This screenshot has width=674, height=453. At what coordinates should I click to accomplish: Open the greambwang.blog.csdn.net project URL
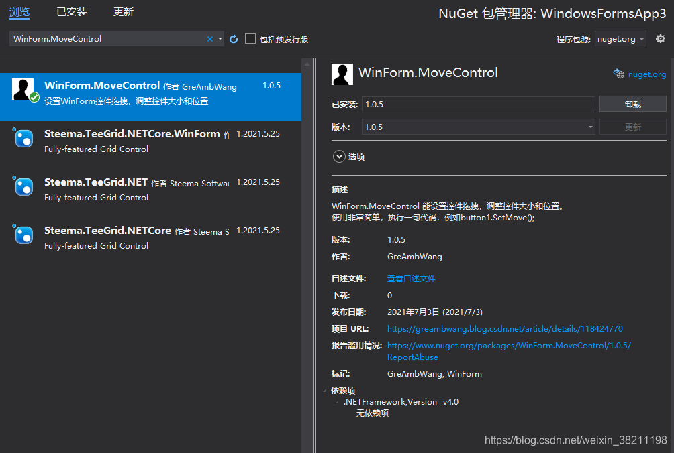[x=505, y=329]
